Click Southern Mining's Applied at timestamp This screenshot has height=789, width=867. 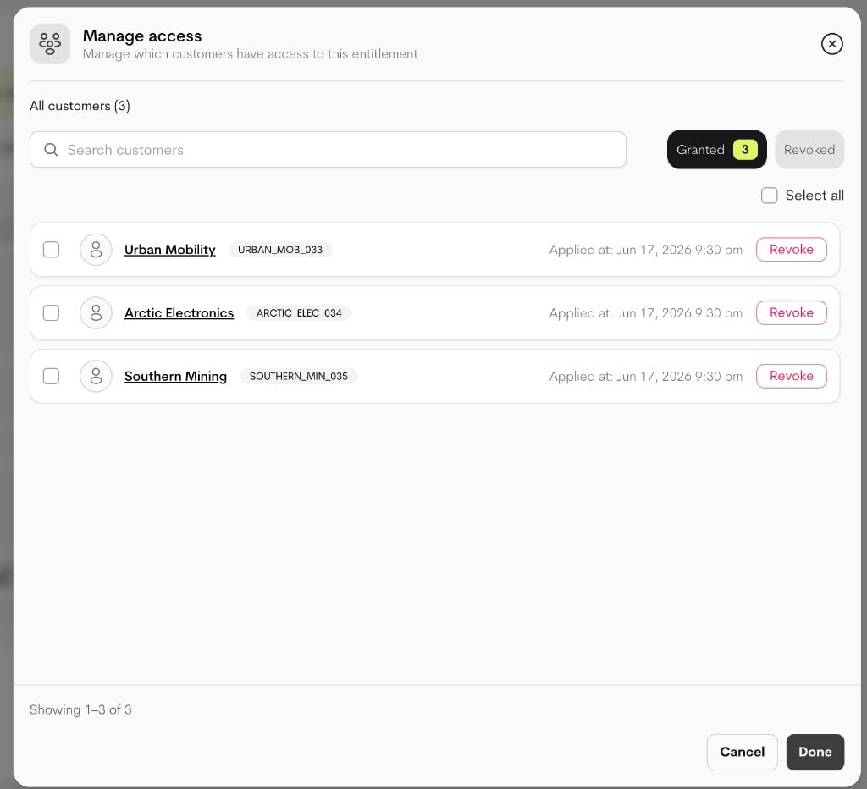click(645, 376)
